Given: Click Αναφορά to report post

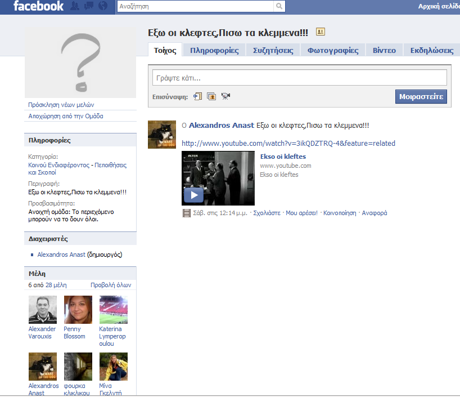Looking at the screenshot, I should 374,213.
